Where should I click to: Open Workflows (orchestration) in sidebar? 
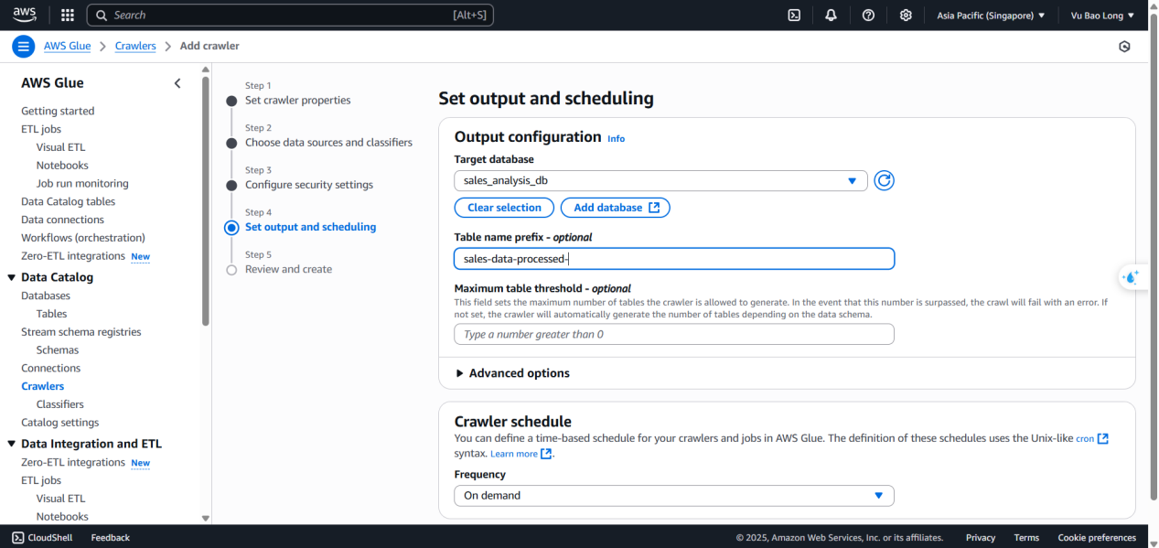(x=83, y=238)
